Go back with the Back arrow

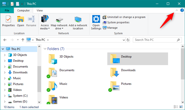(x=5, y=40)
